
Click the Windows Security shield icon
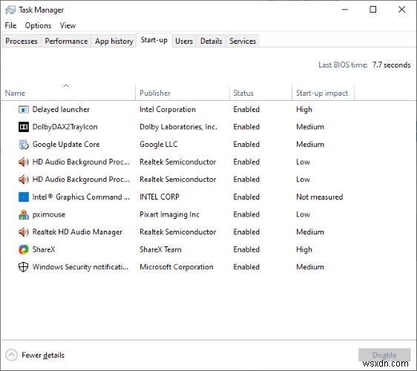(24, 267)
